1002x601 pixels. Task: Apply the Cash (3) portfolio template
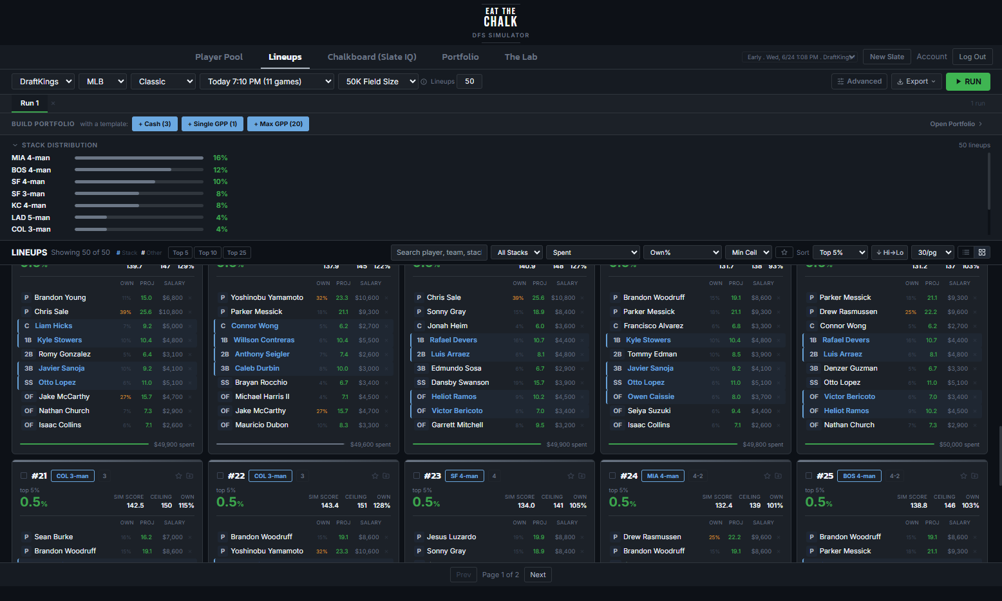tap(155, 124)
